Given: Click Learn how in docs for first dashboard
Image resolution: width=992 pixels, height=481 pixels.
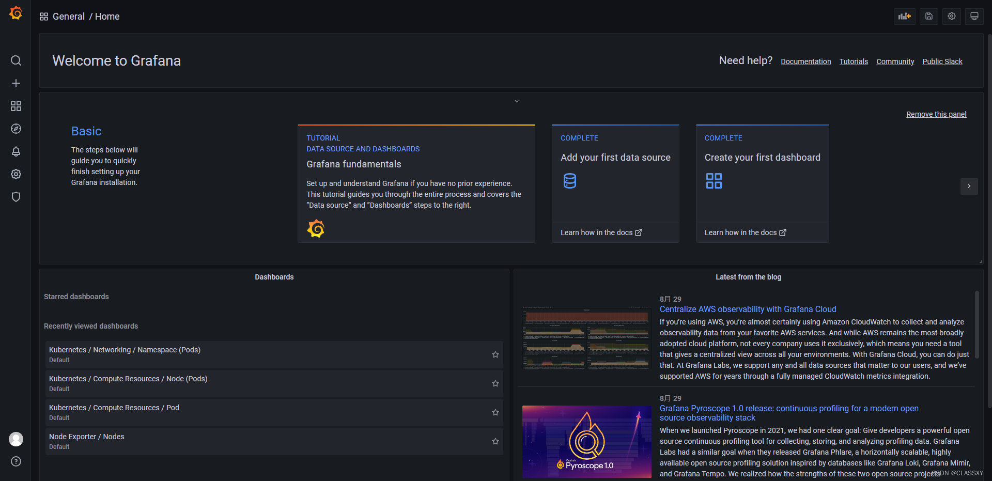Looking at the screenshot, I should click(746, 232).
